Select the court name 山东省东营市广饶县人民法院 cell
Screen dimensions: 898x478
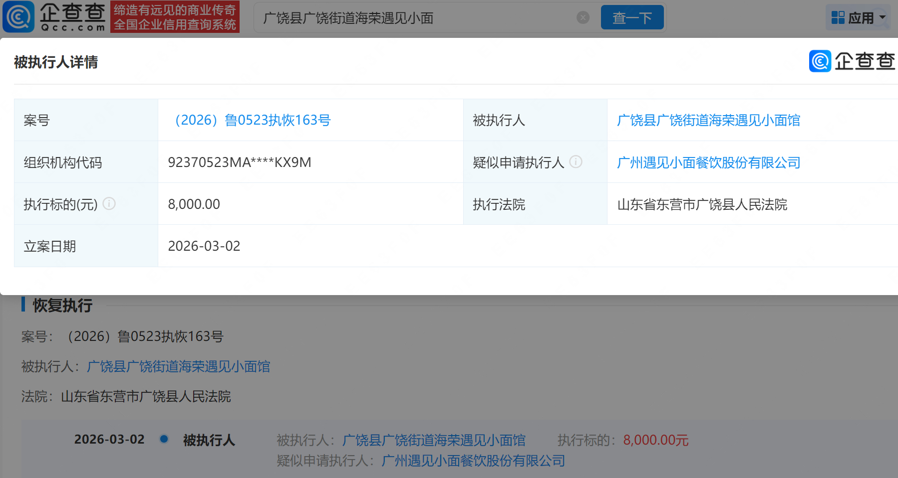tap(752, 204)
